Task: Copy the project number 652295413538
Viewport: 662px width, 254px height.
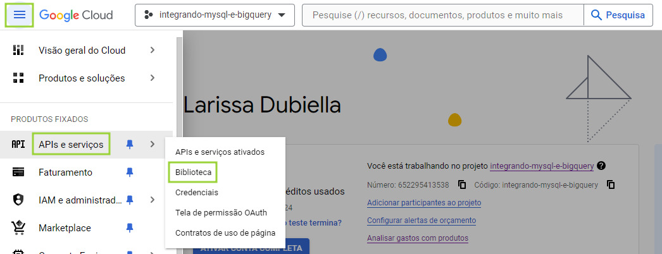Action: coord(461,184)
